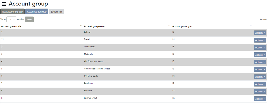The width and height of the screenshot is (267, 104).
Task: Open the hamburger navigation menu
Action: tap(4, 4)
